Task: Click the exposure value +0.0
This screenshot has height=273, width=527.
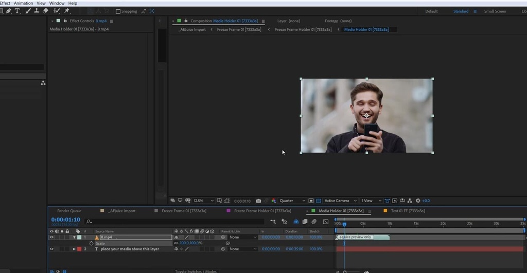Action: pyautogui.click(x=426, y=201)
